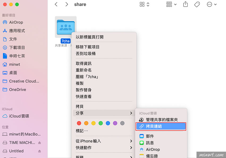Click the 7cha folder name label
The height and width of the screenshot is (158, 226).
(x=66, y=41)
